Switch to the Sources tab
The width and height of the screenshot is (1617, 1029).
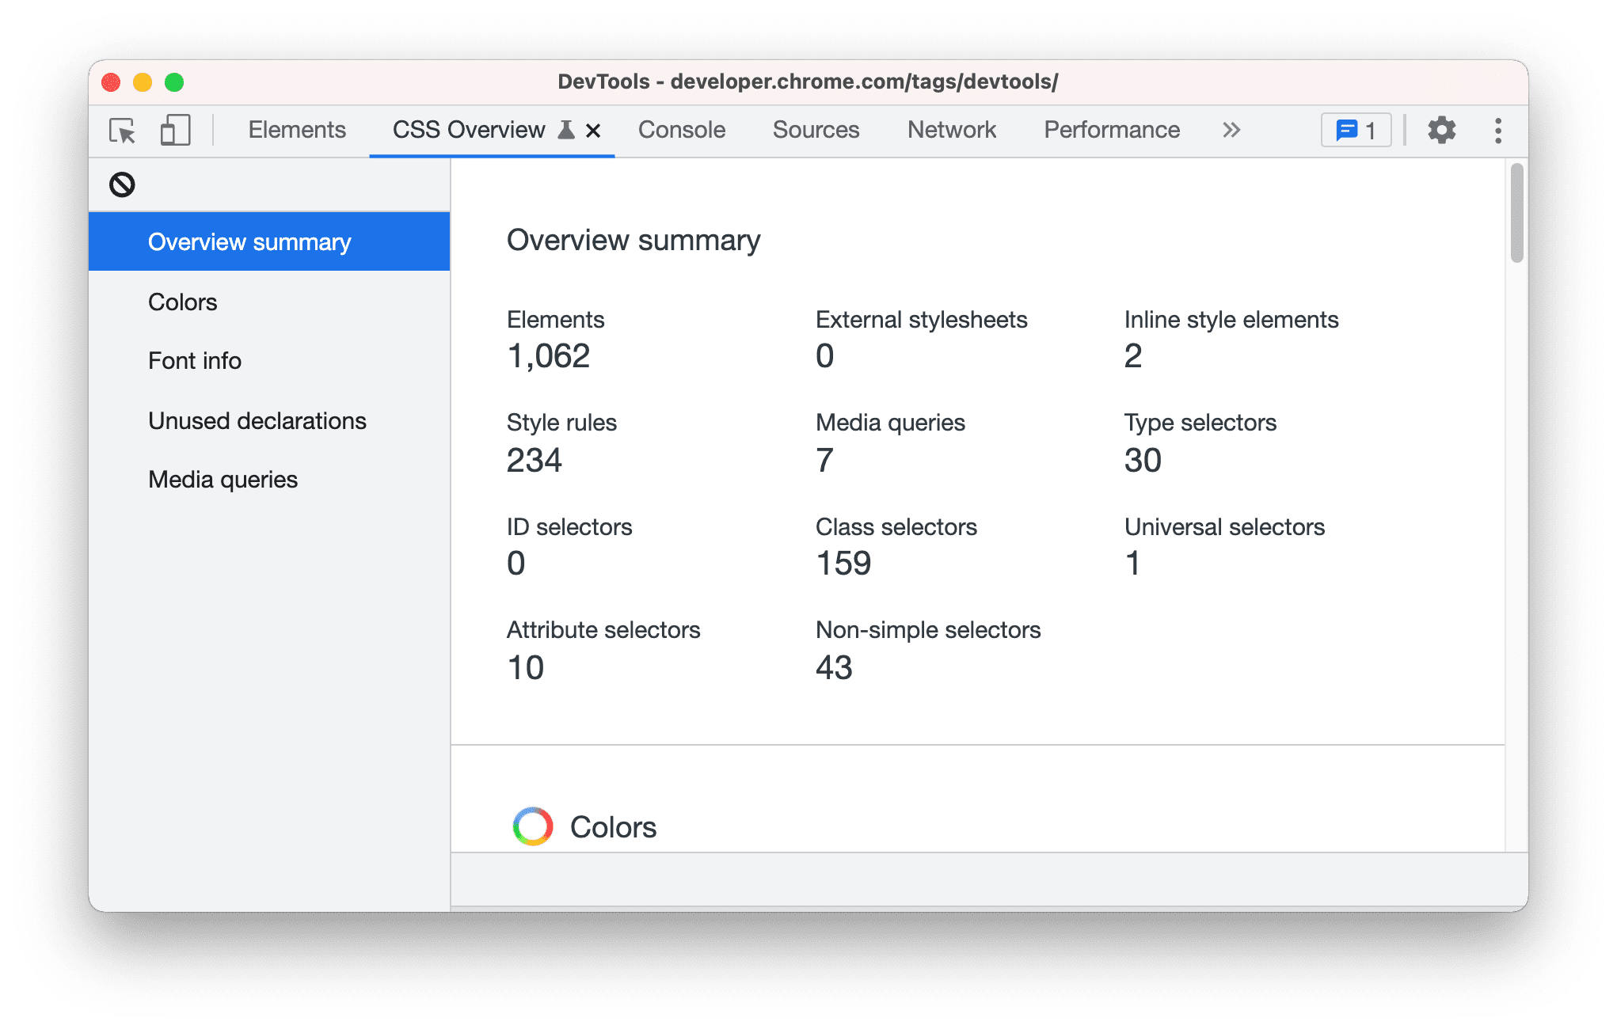(816, 131)
